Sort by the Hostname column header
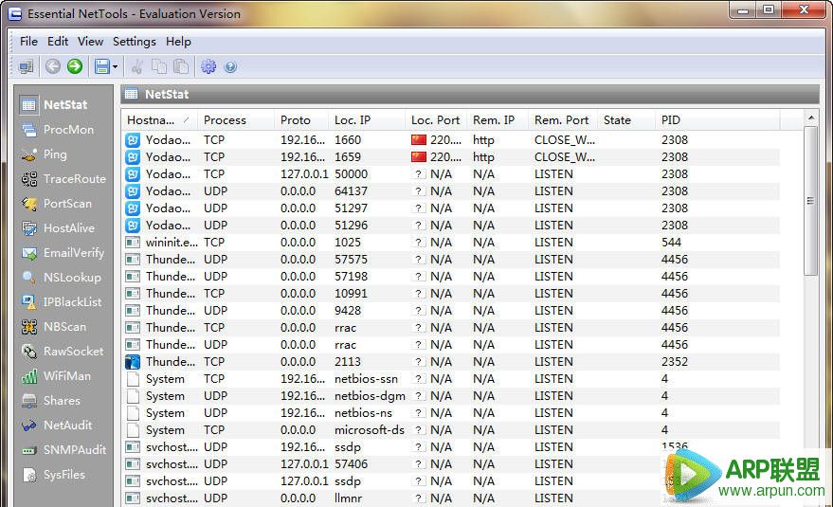833x507 pixels. pos(152,120)
